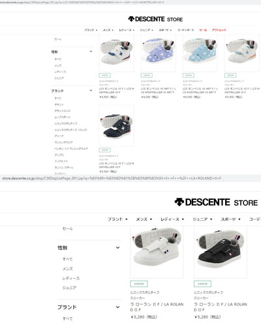The image size is (261, 323).
Task: Select the ジュニア gender filter in the La Roland sidebar
Action: tap(69, 288)
